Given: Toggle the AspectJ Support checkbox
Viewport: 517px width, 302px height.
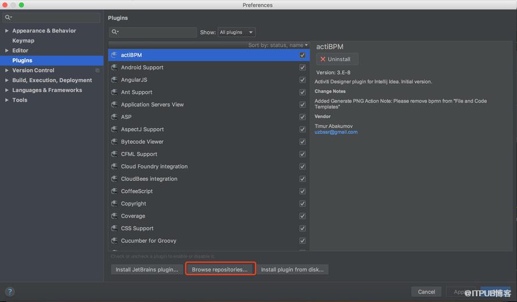Looking at the screenshot, I should tap(302, 130).
